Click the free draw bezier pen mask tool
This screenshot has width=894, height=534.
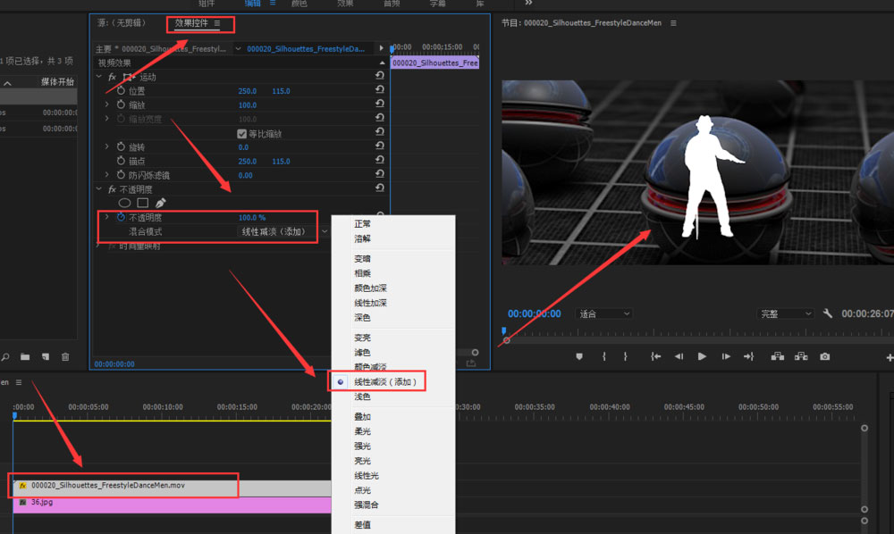click(x=161, y=203)
